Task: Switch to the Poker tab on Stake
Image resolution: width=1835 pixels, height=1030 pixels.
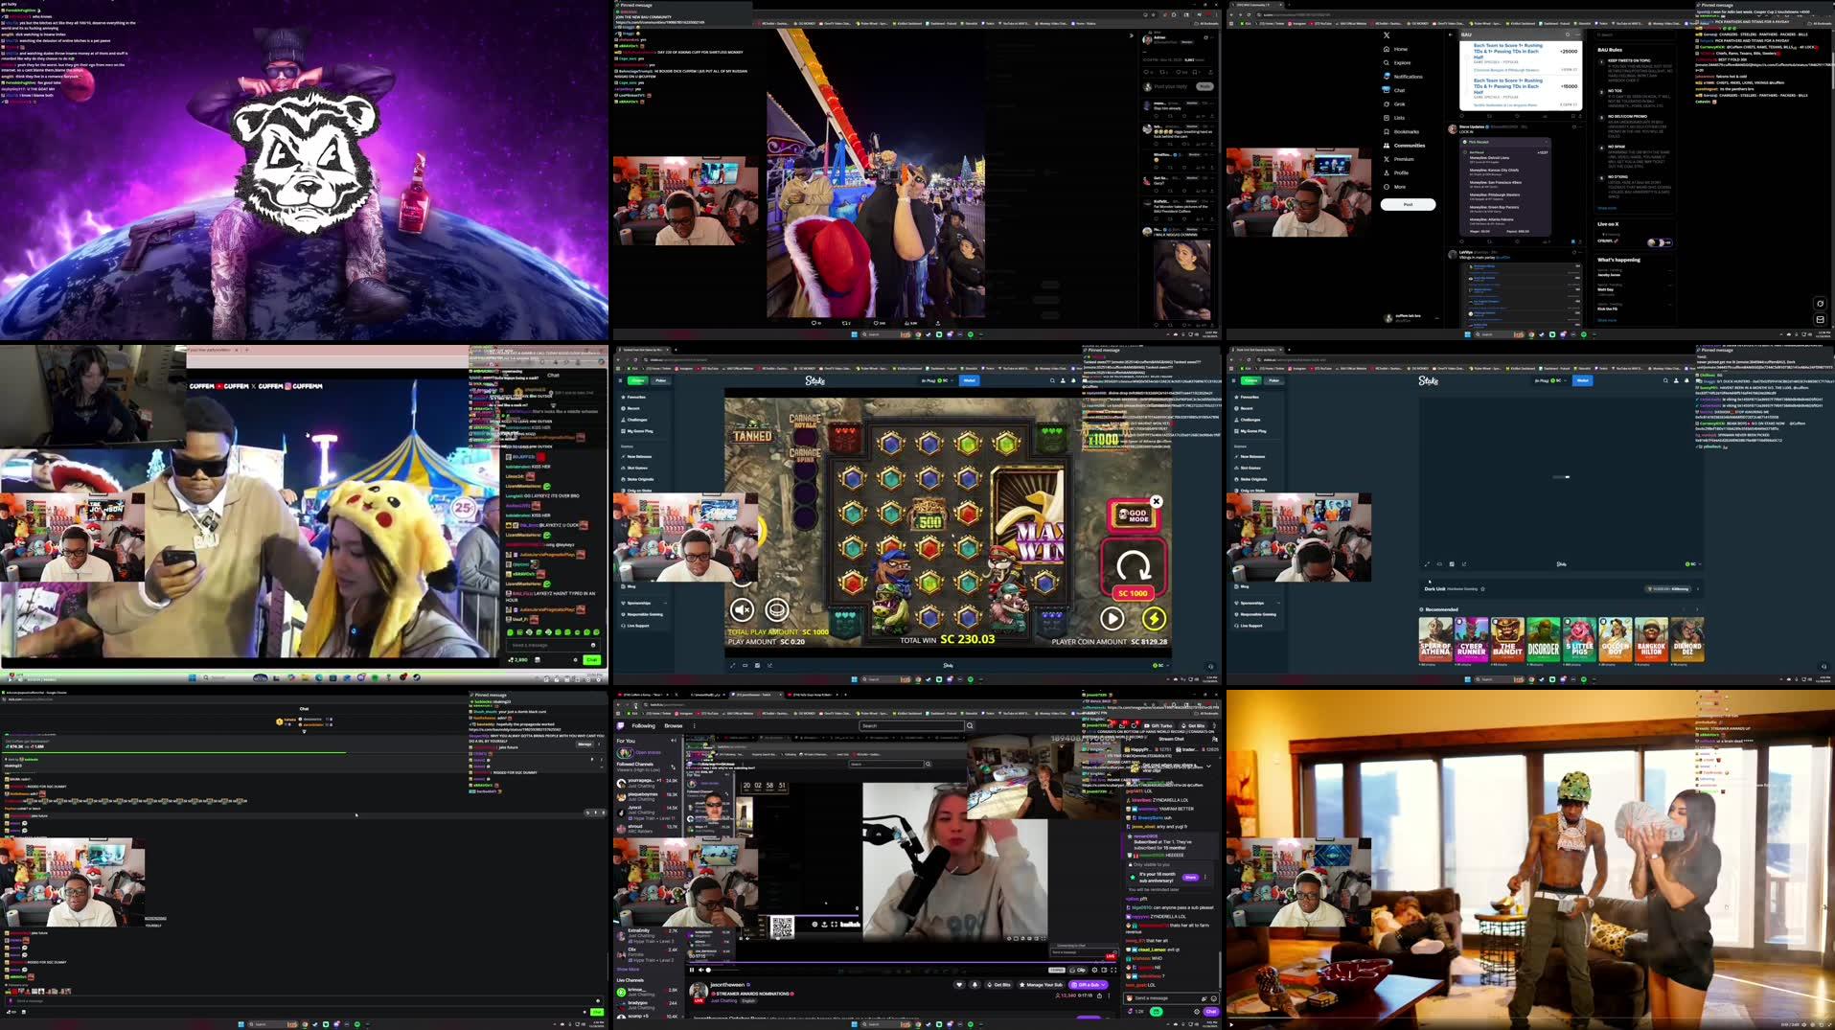Action: pos(661,380)
